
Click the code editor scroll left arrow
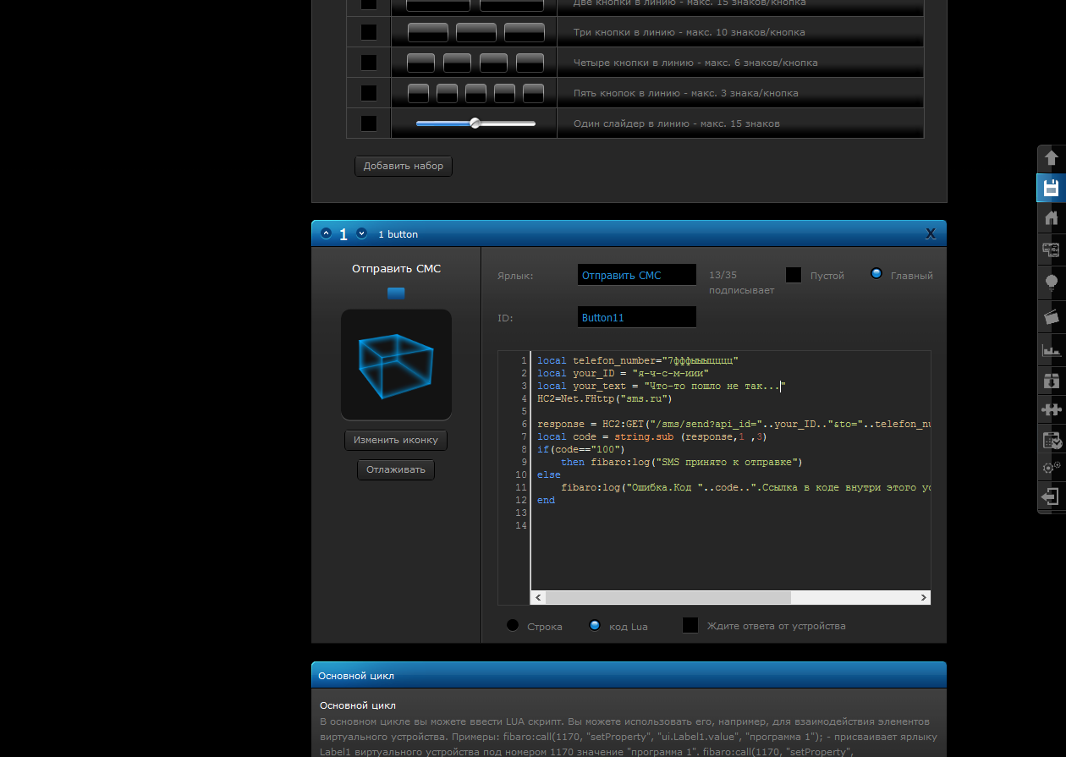tap(537, 597)
